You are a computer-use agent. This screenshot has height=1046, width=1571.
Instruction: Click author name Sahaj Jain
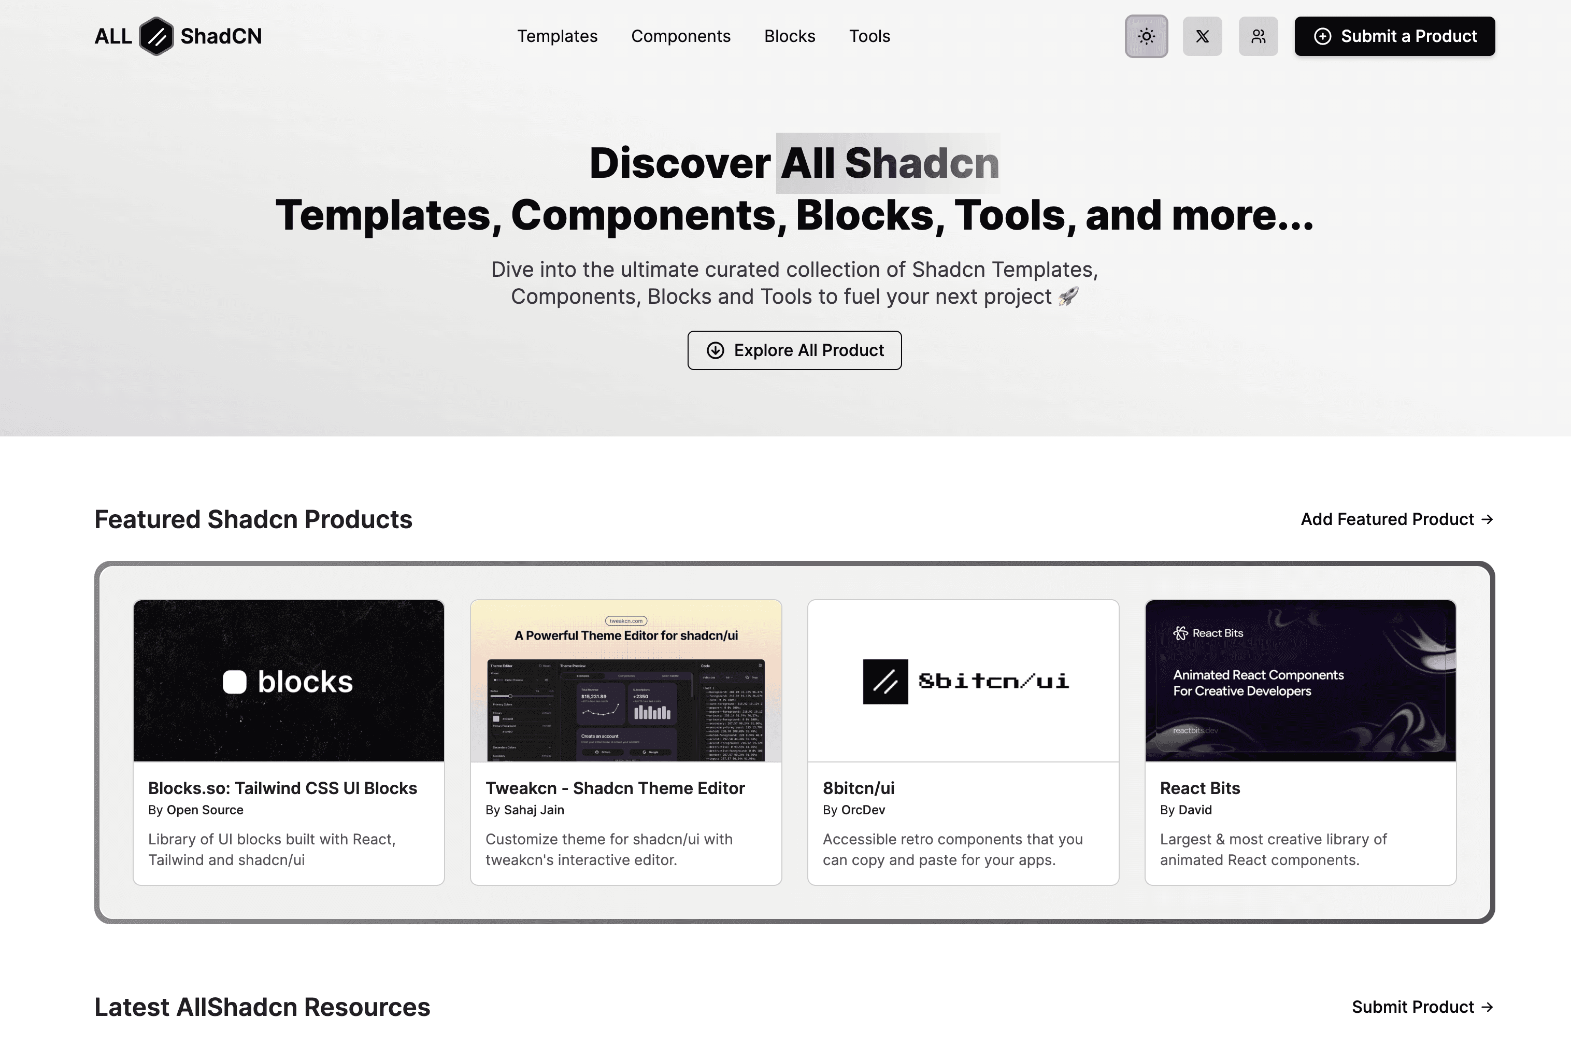tap(534, 810)
